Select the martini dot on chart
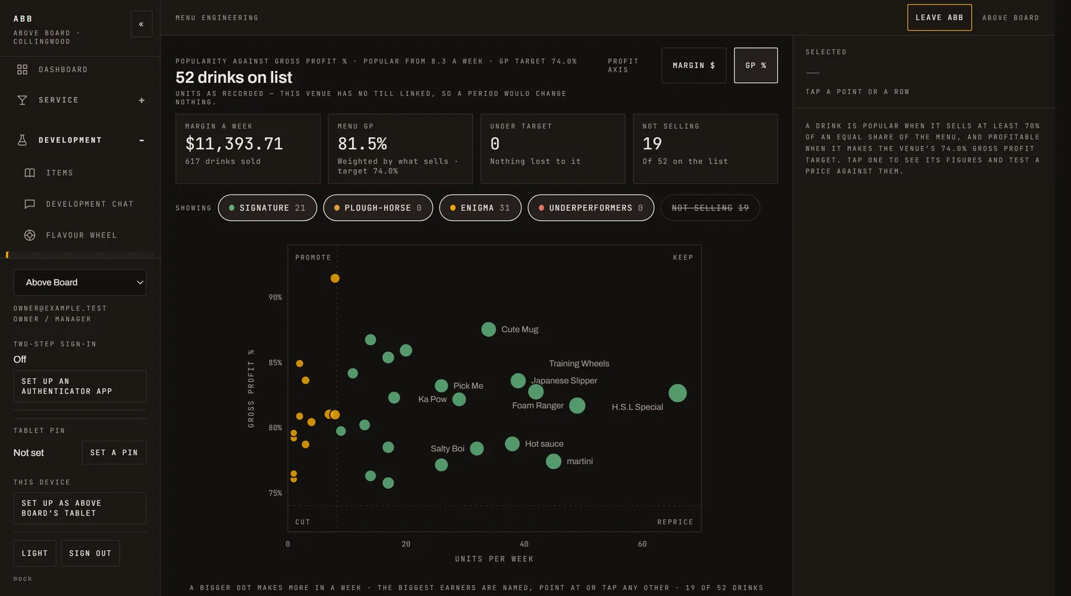 tap(554, 462)
